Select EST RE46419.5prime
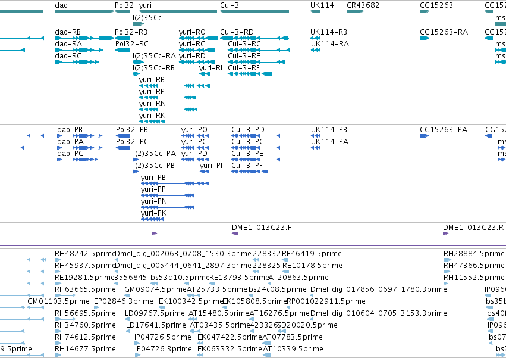 pyautogui.click(x=312, y=254)
